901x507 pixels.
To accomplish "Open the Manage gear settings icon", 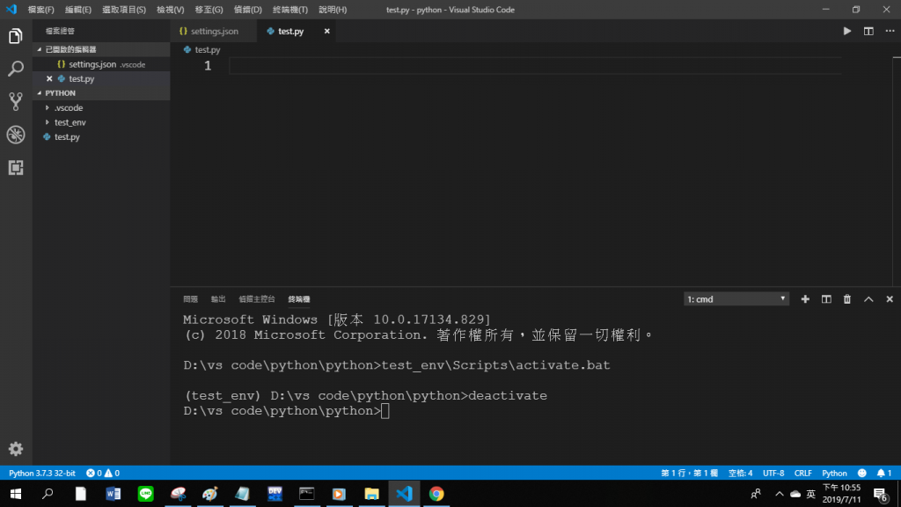I will click(x=16, y=448).
